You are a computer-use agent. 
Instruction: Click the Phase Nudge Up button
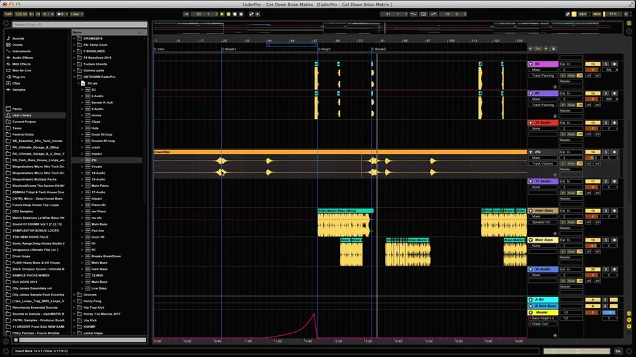pos(38,14)
